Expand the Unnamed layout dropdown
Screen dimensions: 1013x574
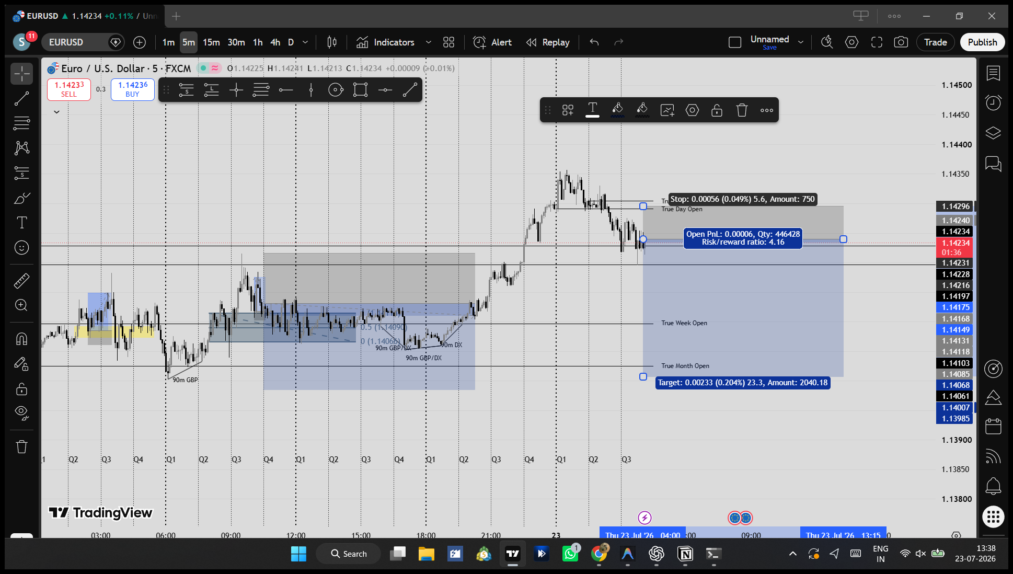(x=801, y=42)
